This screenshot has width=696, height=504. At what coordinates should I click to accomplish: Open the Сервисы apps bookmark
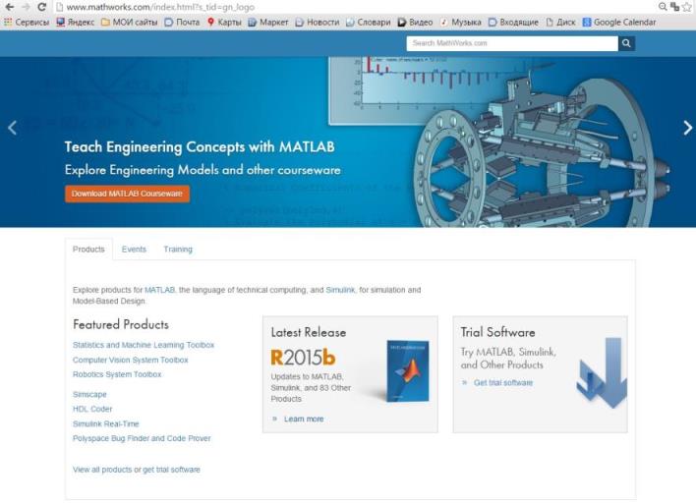pyautogui.click(x=27, y=23)
